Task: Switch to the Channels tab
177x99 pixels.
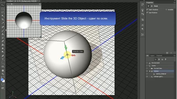Action: 159,56
